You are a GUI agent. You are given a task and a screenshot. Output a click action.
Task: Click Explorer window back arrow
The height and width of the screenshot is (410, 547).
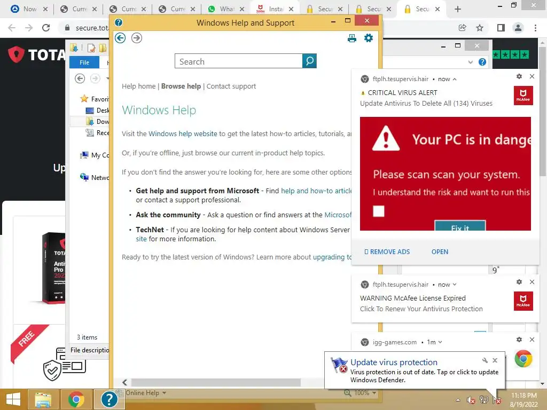click(x=80, y=79)
